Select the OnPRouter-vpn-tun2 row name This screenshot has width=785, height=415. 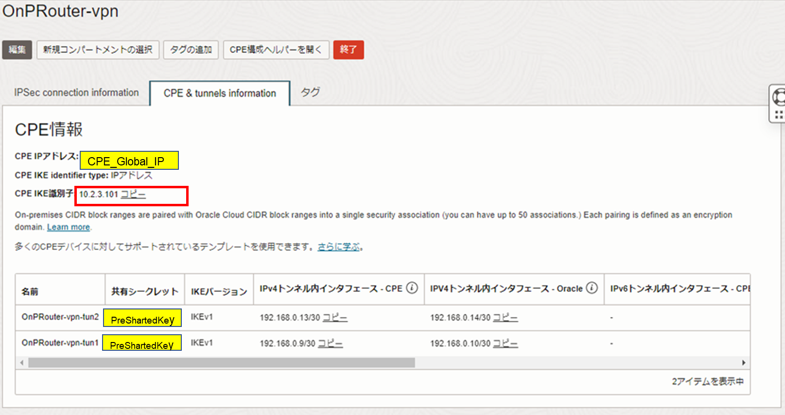point(60,317)
